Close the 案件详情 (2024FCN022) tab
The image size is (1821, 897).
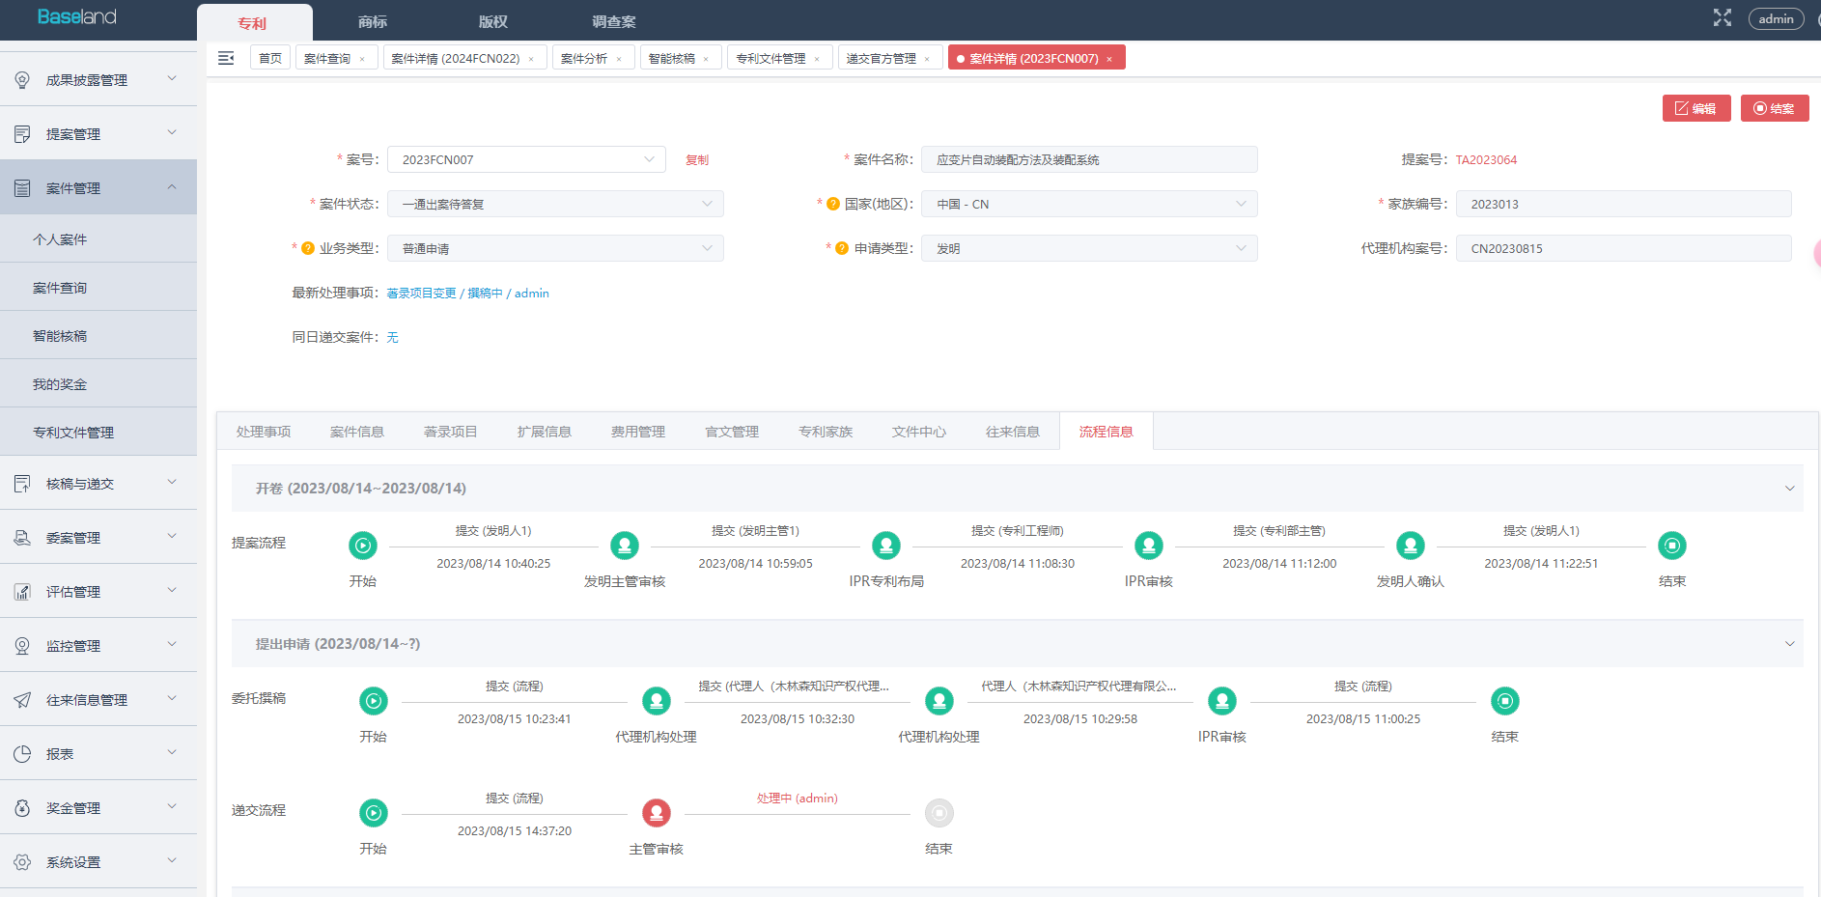[x=531, y=59]
